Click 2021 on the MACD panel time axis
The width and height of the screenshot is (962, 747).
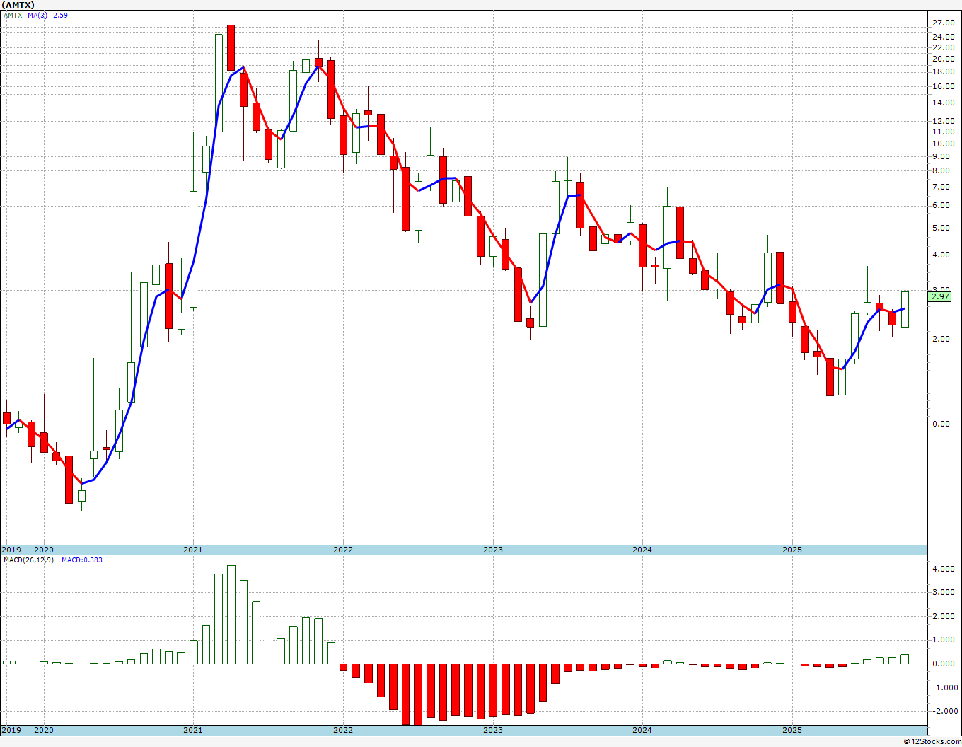(x=193, y=730)
